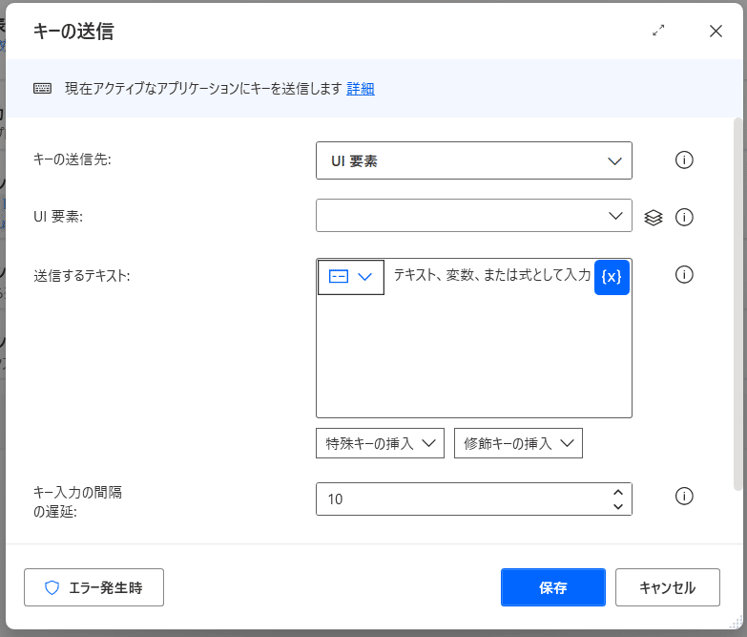Click inside the 送信するテキスト text area

point(473,353)
